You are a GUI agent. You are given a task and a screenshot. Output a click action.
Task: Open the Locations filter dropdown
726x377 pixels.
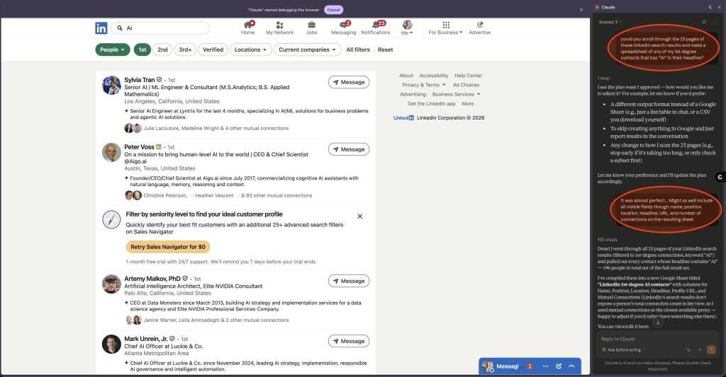click(x=250, y=50)
